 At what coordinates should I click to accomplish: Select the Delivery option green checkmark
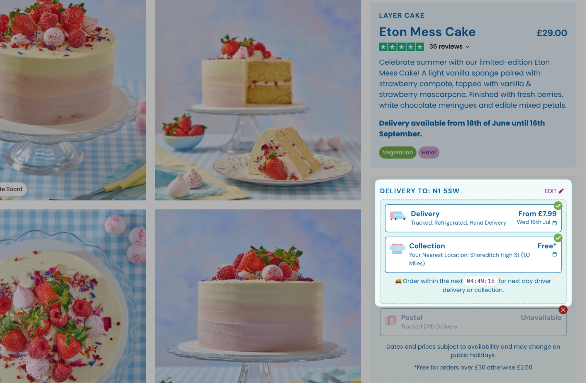pyautogui.click(x=558, y=206)
